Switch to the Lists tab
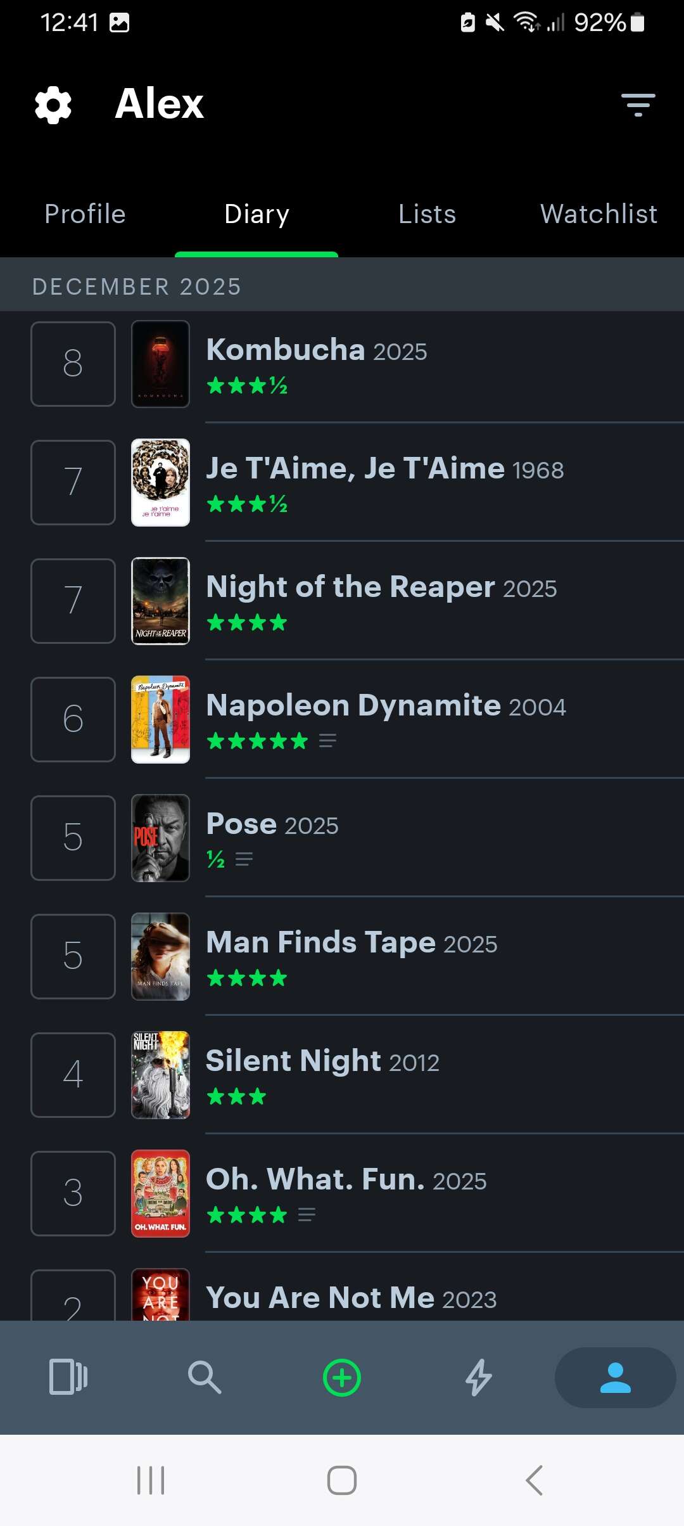Image resolution: width=684 pixels, height=1526 pixels. pos(427,214)
